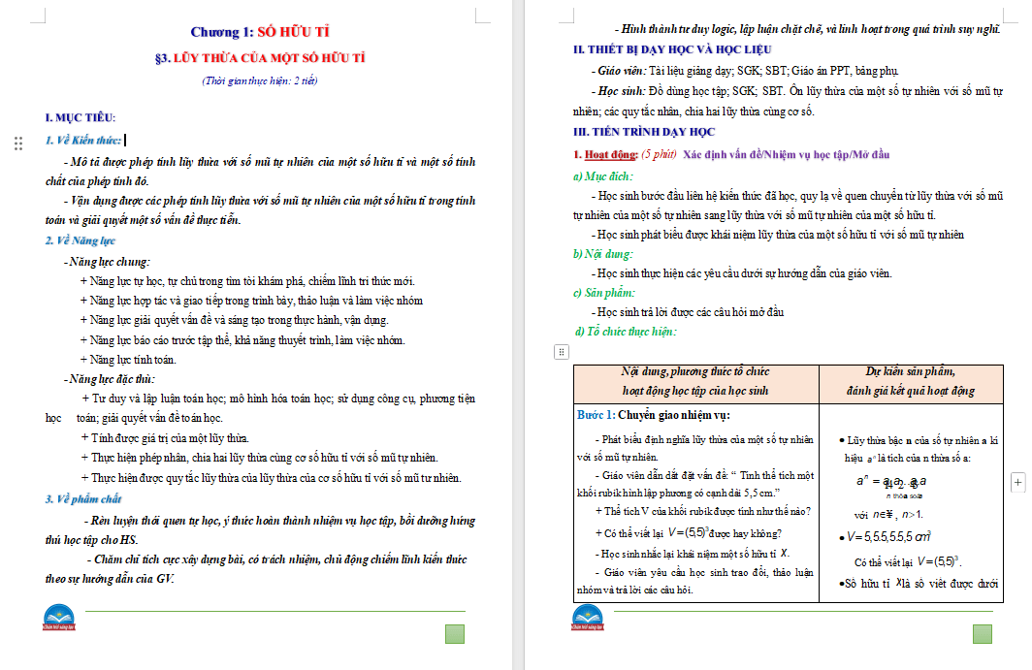Click the 2. Về Năng lực subheading
1032x670 pixels.
(80, 239)
